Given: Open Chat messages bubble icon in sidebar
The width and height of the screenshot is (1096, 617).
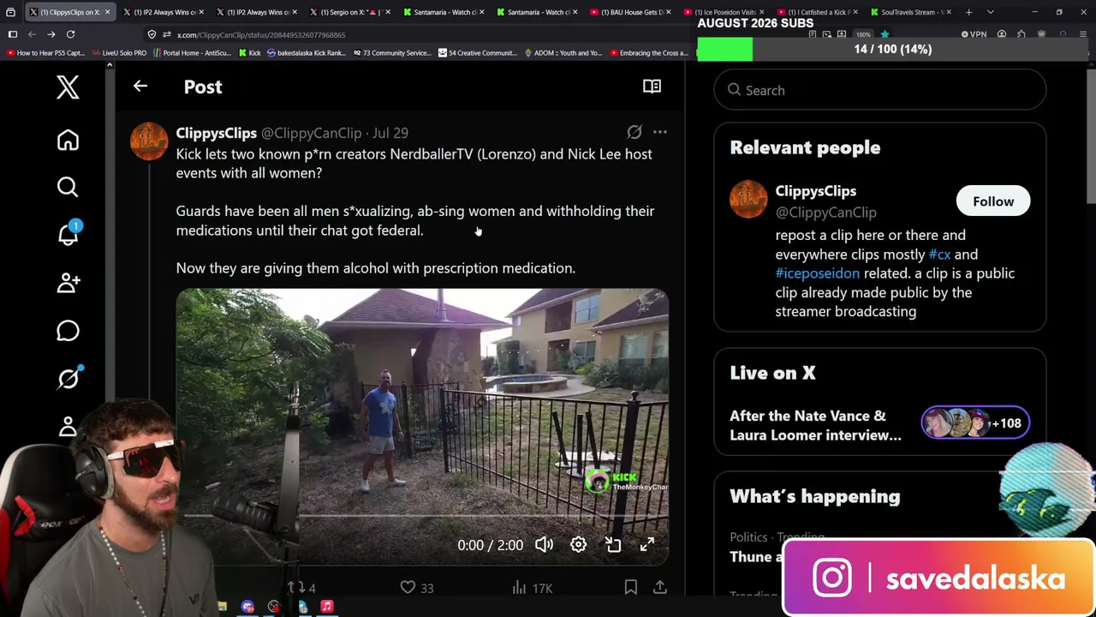Looking at the screenshot, I should coord(68,331).
